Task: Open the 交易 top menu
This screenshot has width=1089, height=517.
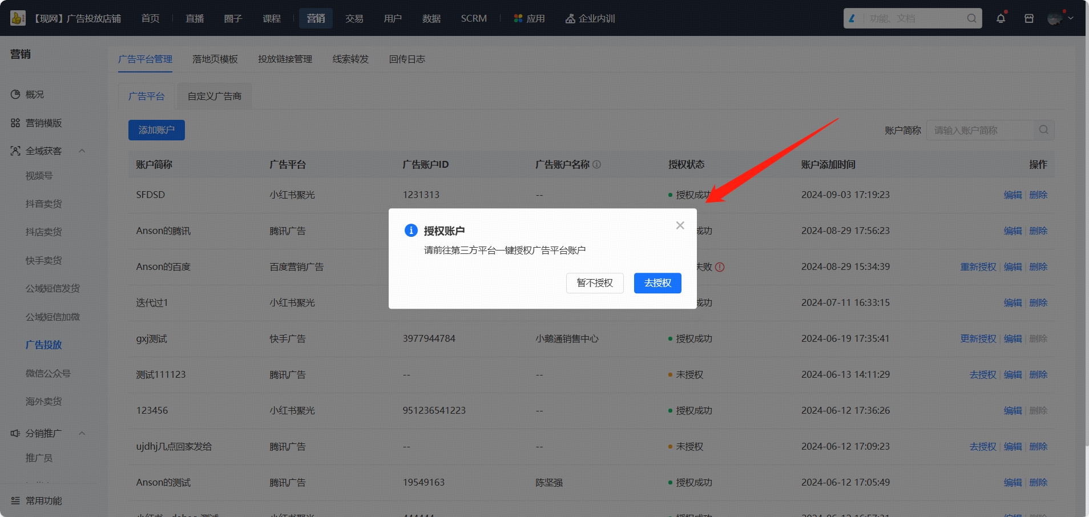Action: 354,18
